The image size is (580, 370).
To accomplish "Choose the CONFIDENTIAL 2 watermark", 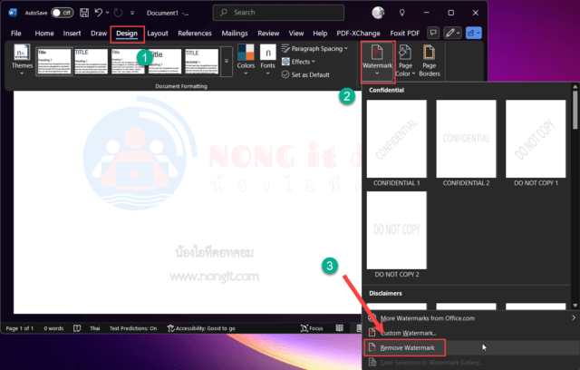I will tap(466, 143).
